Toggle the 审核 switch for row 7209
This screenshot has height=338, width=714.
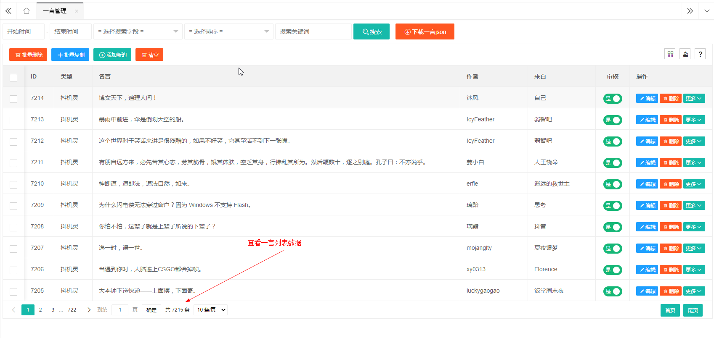(x=613, y=206)
